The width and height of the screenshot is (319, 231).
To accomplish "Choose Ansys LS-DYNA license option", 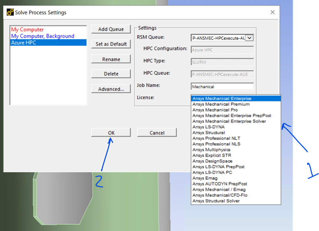I will click(236, 127).
